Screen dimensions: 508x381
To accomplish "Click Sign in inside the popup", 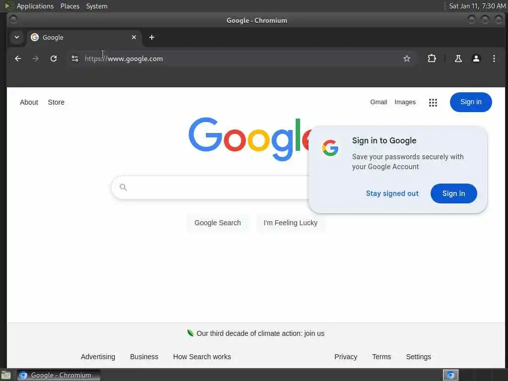I will (453, 193).
